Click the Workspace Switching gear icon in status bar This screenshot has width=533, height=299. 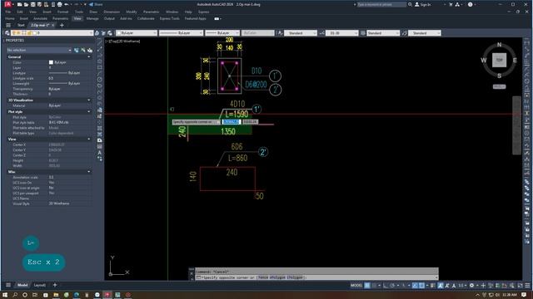(471, 286)
